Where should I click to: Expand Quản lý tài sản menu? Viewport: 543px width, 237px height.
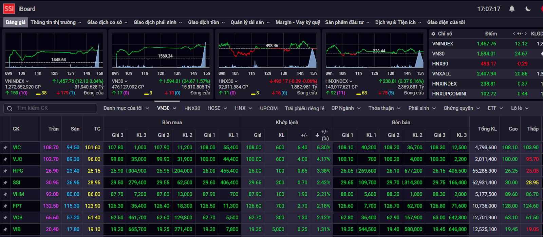pyautogui.click(x=250, y=22)
